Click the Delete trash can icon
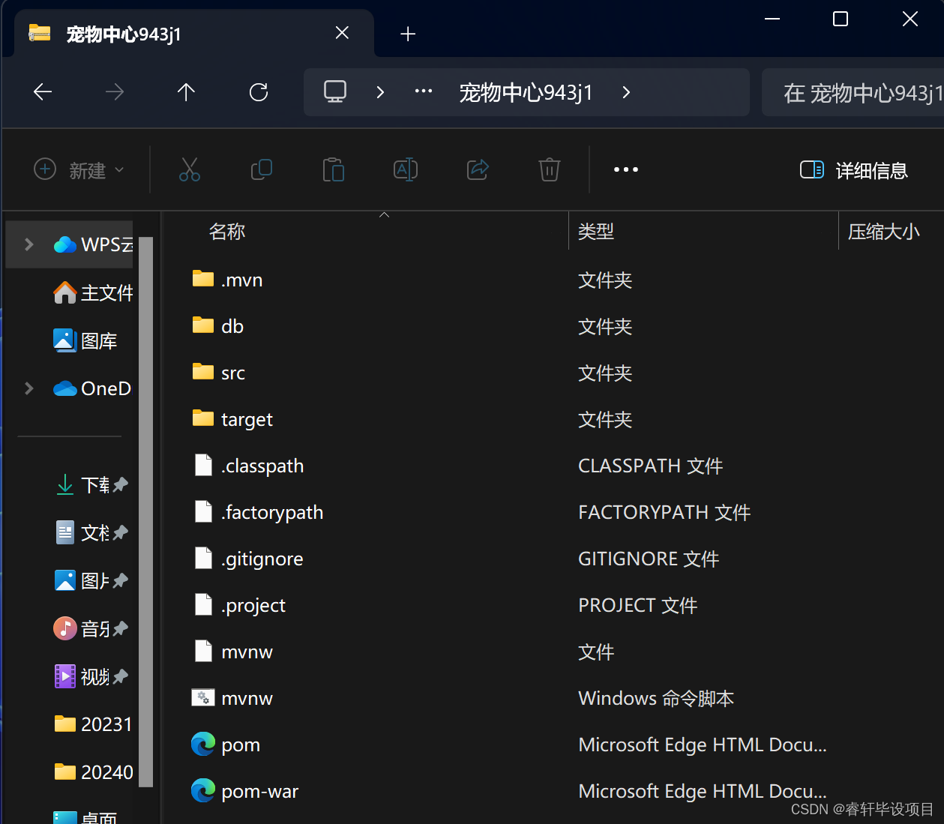The width and height of the screenshot is (944, 824). point(550,169)
